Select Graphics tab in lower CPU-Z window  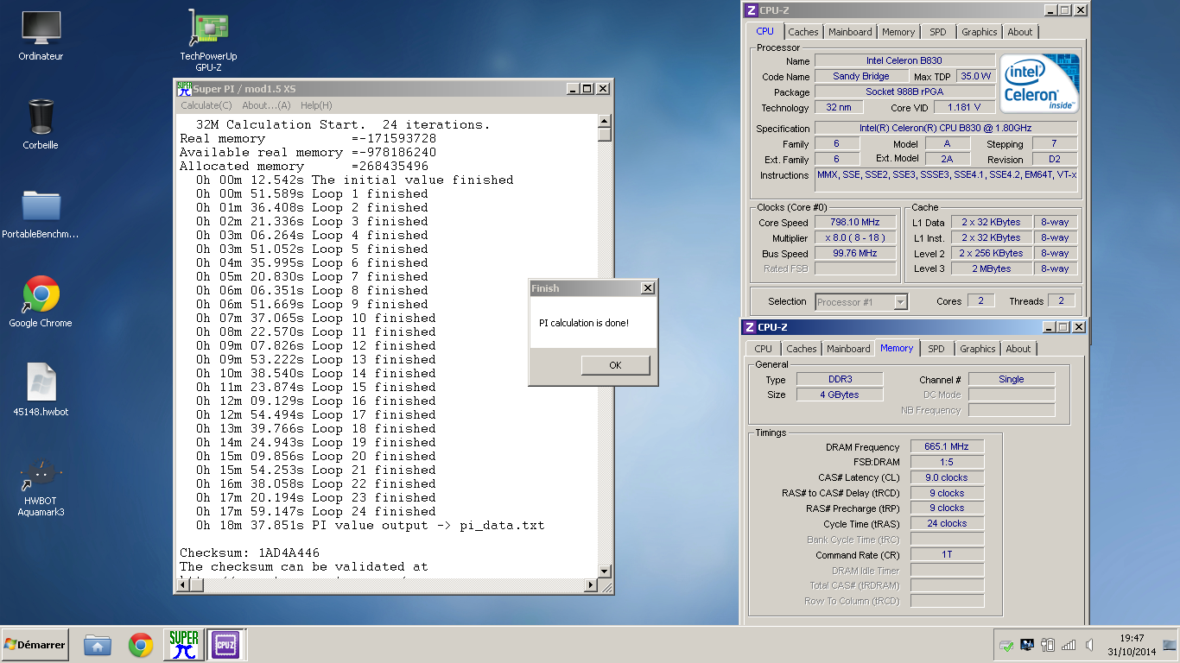click(x=978, y=349)
